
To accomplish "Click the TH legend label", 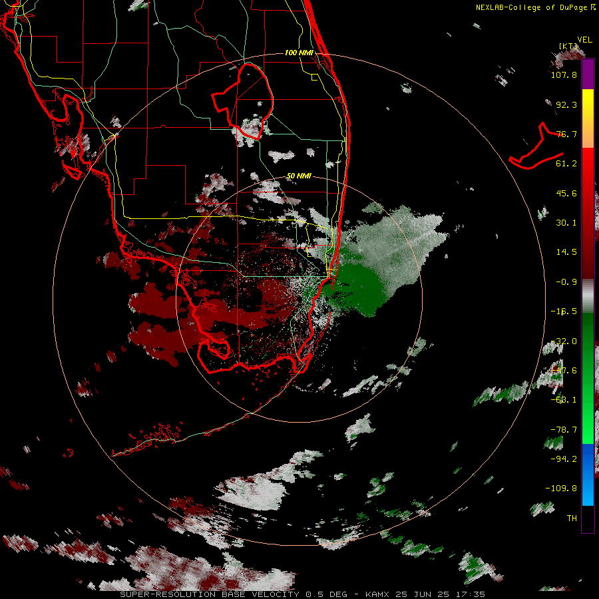I will point(572,518).
